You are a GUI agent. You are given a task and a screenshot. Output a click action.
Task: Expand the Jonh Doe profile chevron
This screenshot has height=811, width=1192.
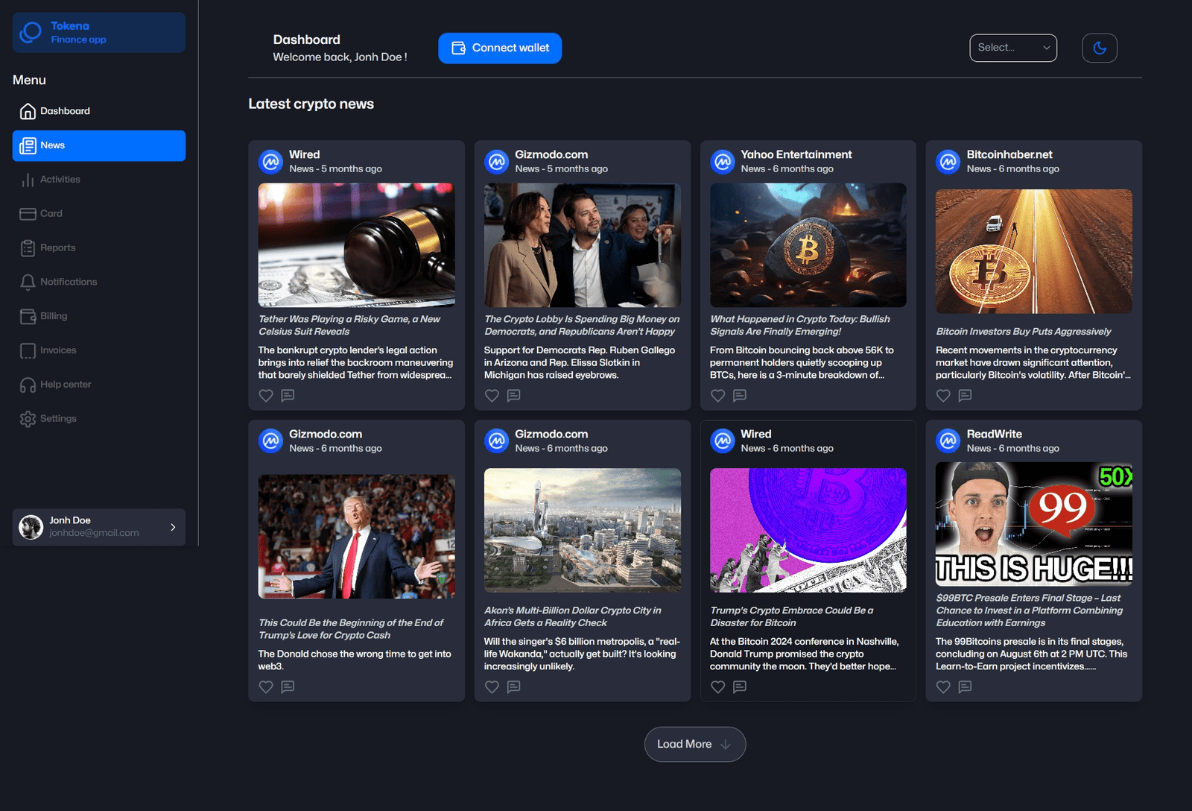tap(173, 527)
